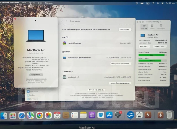Open Contacts app in the Dock
This screenshot has height=129, width=177.
(66, 115)
